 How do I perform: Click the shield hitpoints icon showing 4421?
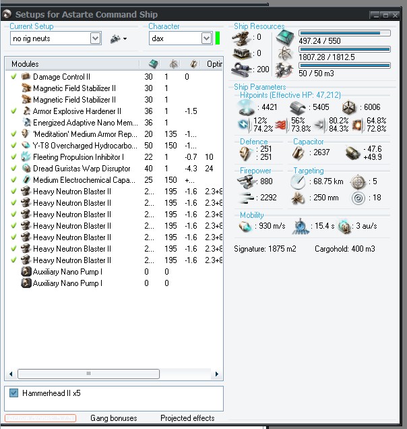click(246, 107)
